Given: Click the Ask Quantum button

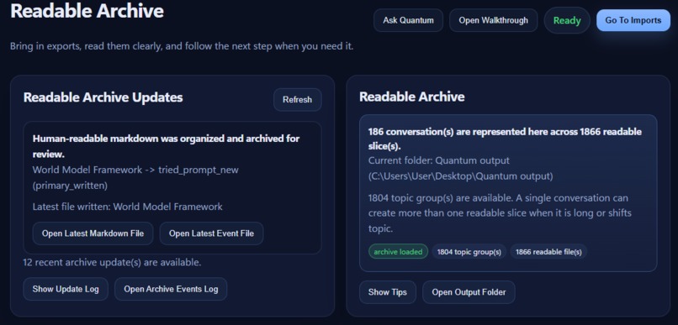Looking at the screenshot, I should [x=408, y=20].
